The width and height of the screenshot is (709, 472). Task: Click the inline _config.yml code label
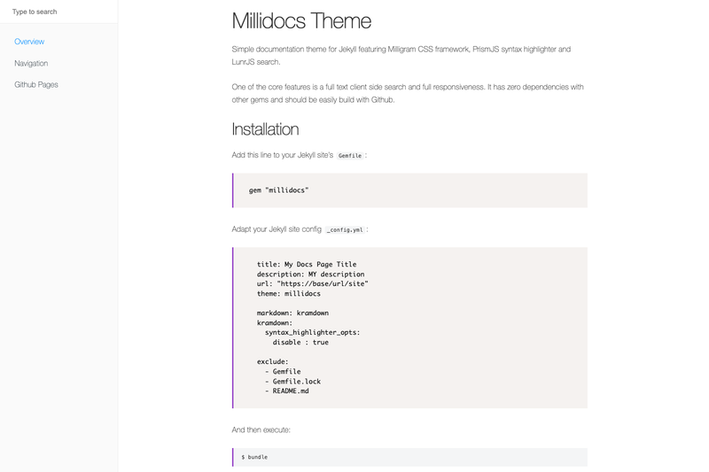click(x=345, y=229)
